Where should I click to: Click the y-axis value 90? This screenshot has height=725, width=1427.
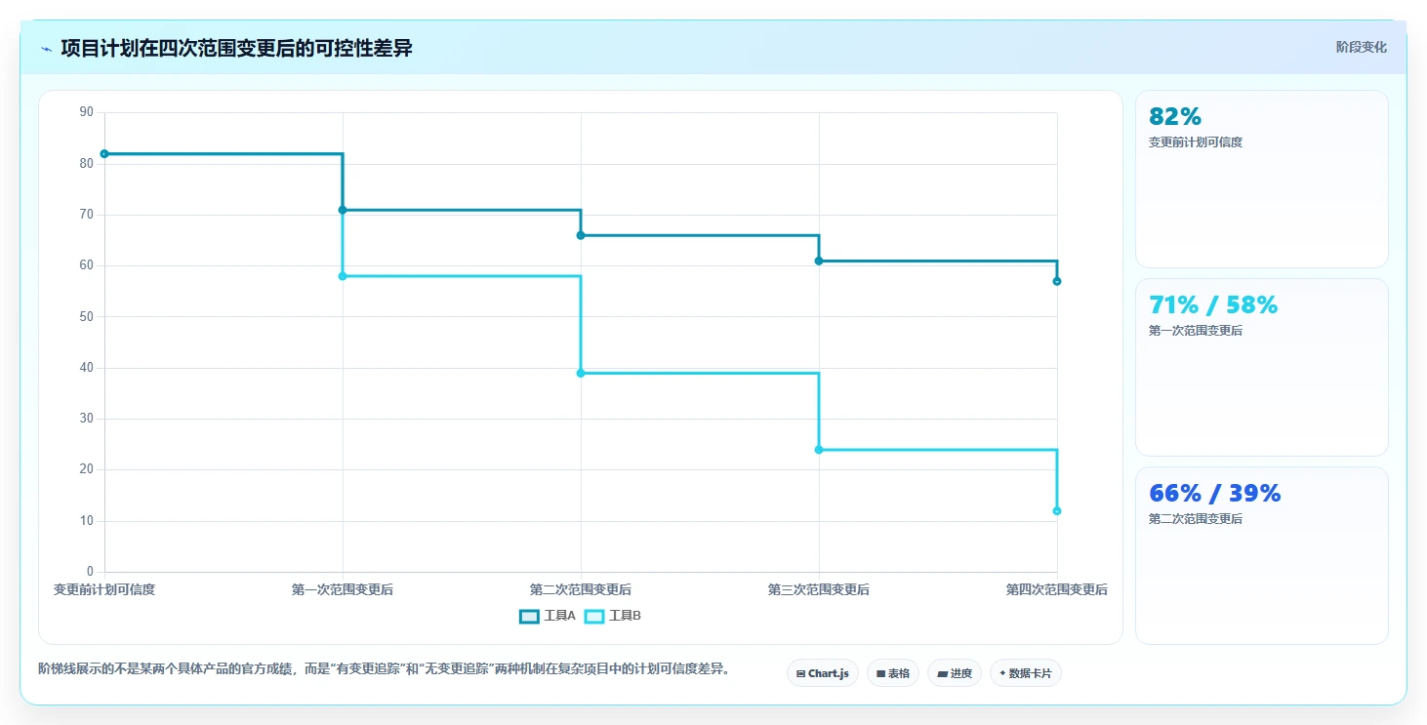(x=86, y=112)
